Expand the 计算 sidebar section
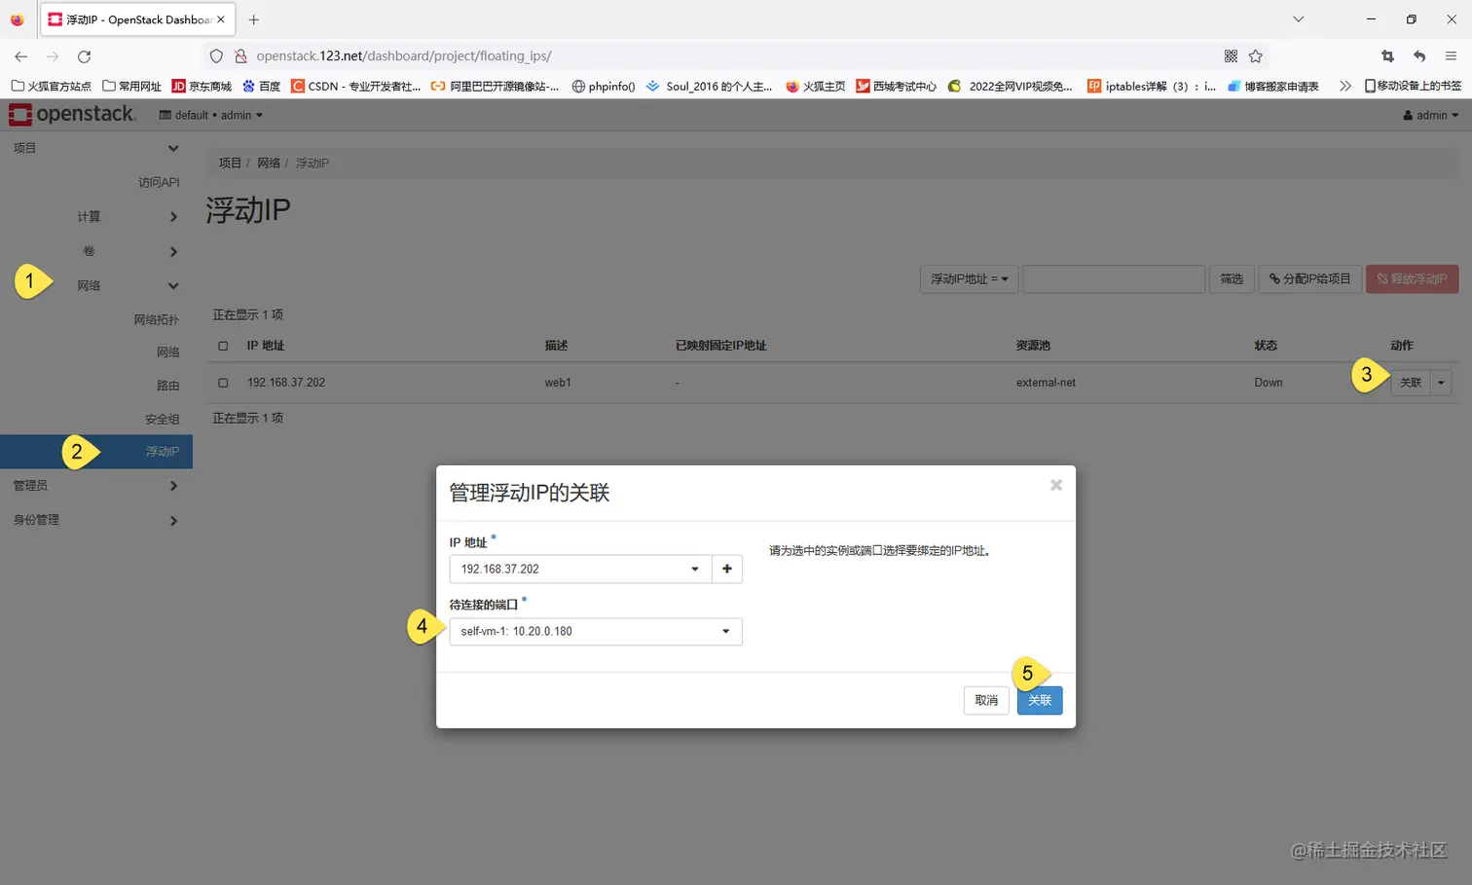The width and height of the screenshot is (1472, 885). click(x=96, y=216)
